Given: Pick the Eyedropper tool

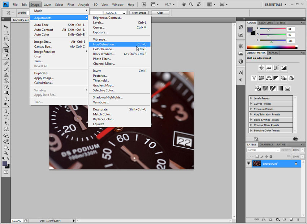Looking at the screenshot, I should click(6, 56).
